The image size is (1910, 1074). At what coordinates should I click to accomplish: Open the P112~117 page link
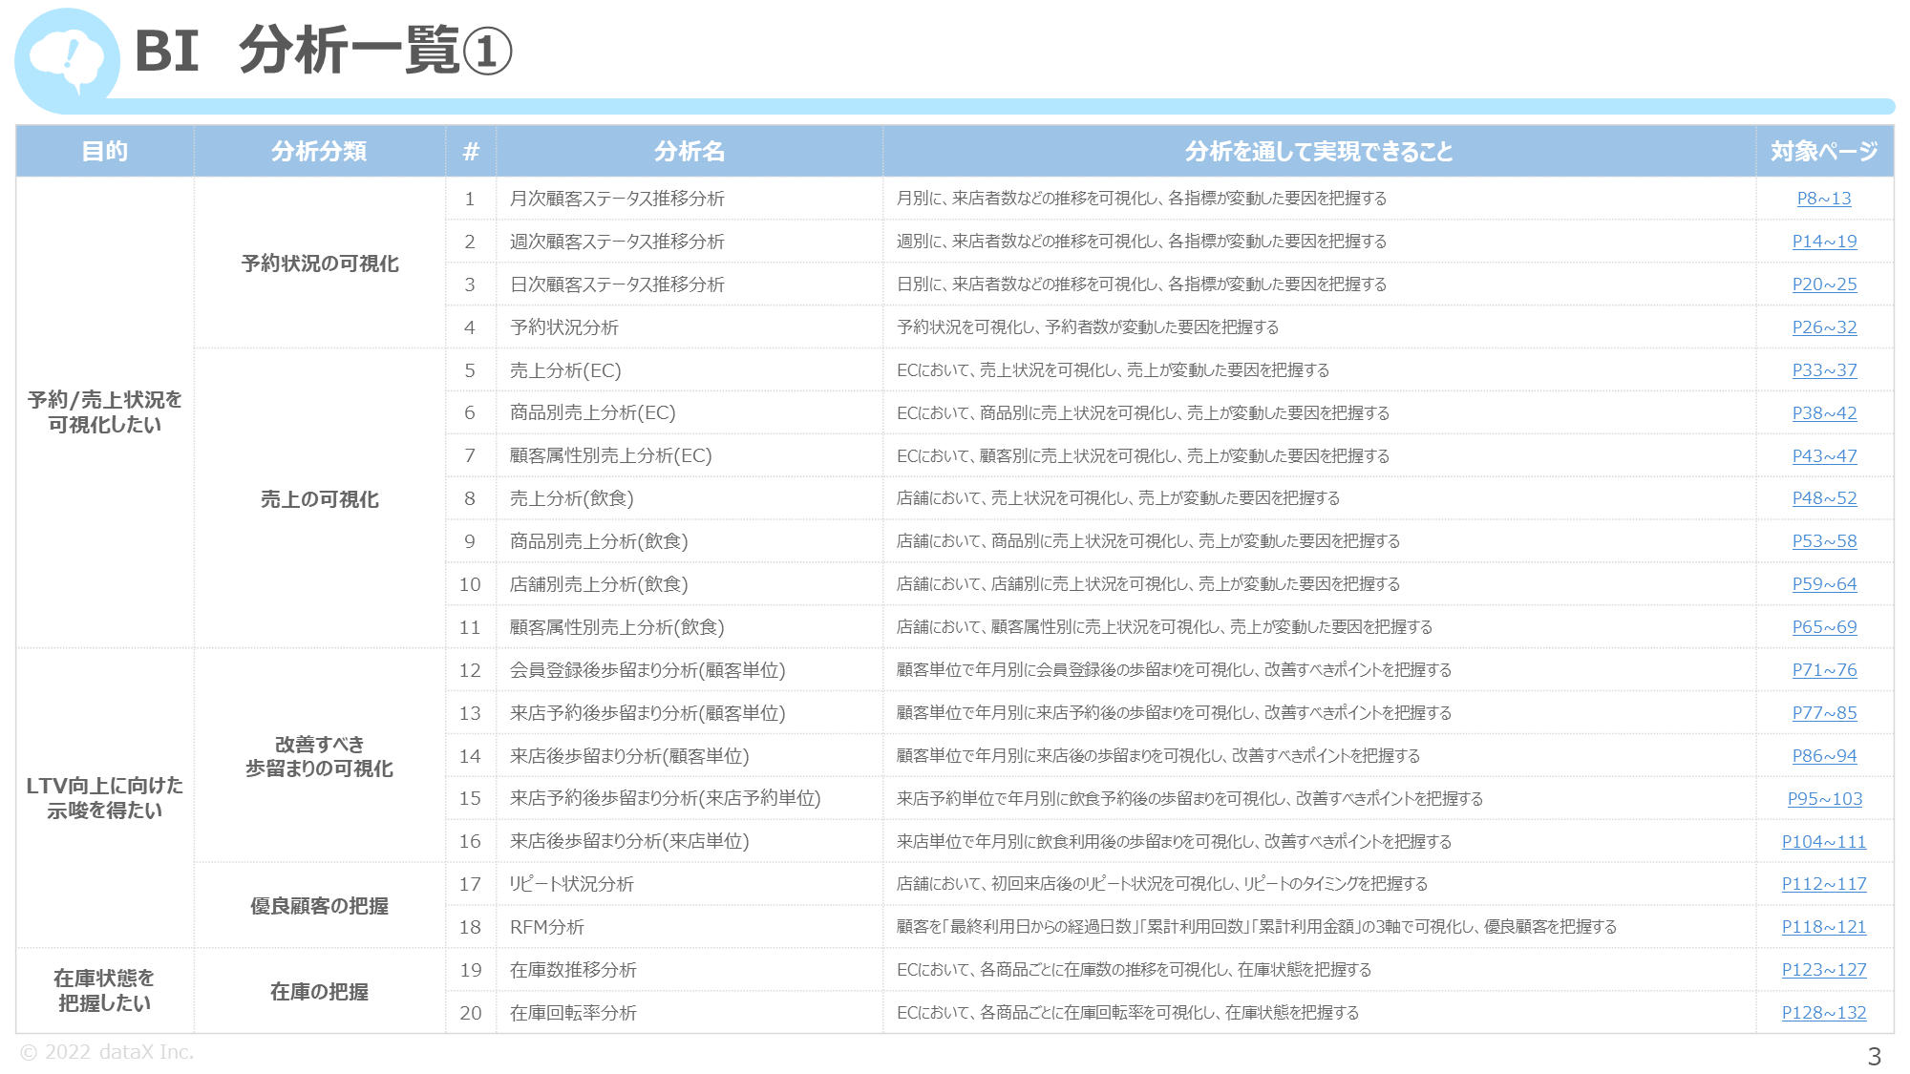[x=1824, y=884]
